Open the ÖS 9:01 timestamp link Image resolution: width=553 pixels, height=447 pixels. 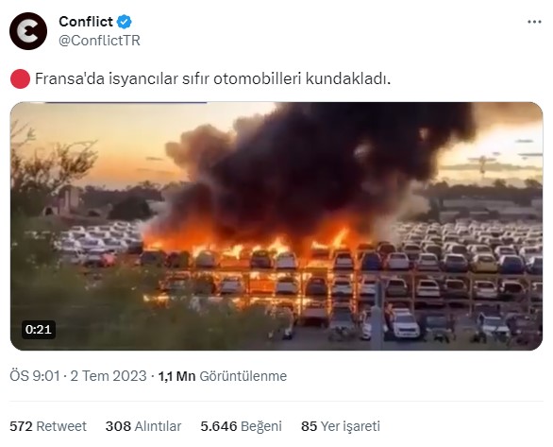pos(35,376)
